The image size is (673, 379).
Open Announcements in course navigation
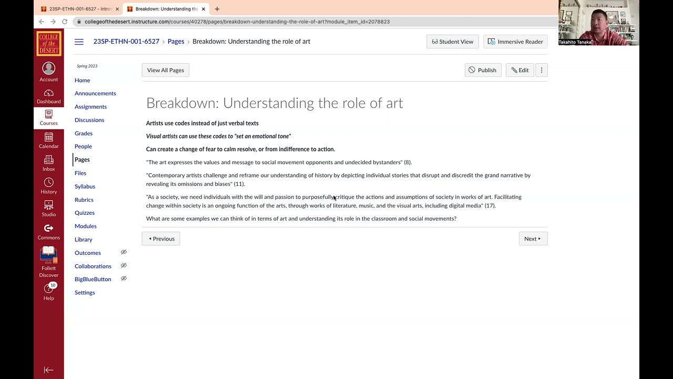pos(95,93)
